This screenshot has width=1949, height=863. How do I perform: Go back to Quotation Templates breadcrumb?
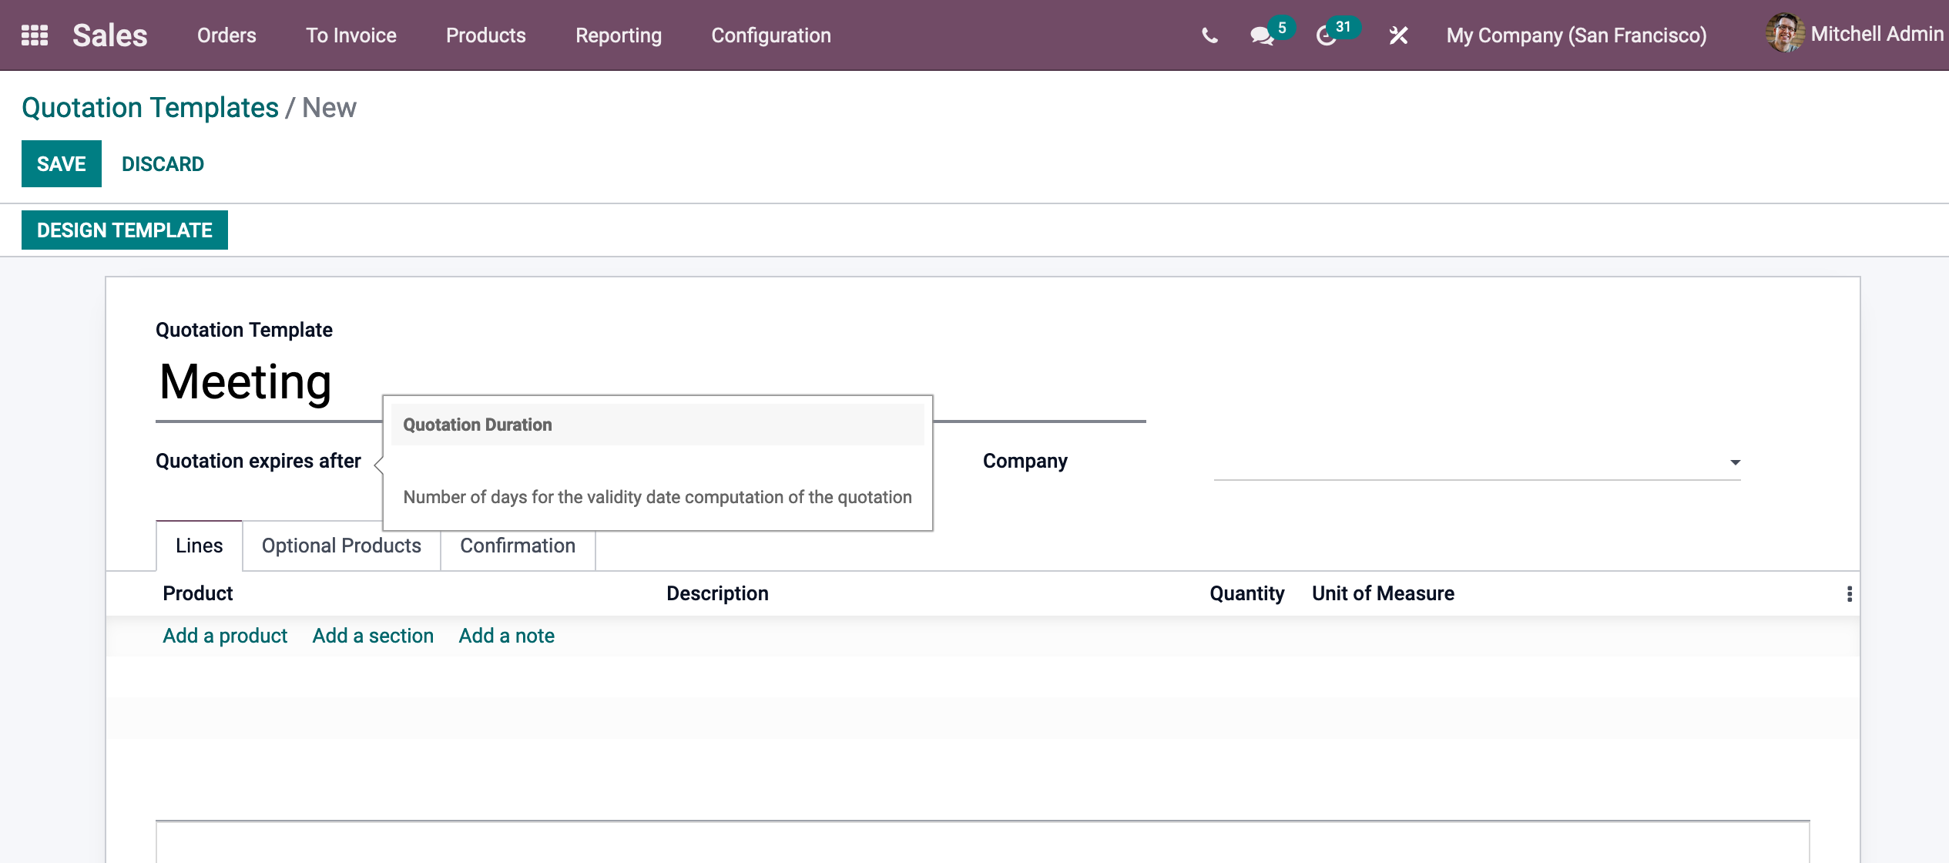150,108
